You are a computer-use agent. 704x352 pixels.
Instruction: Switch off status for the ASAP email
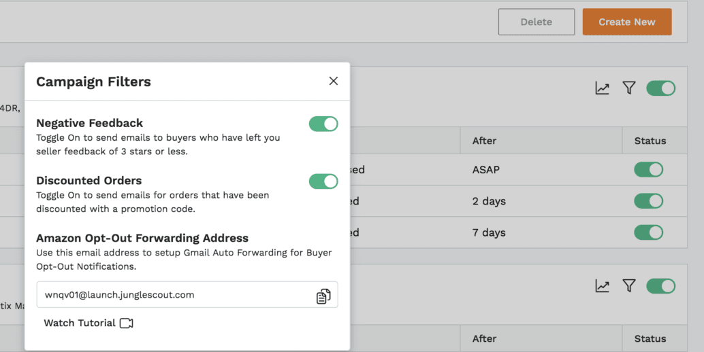click(648, 169)
